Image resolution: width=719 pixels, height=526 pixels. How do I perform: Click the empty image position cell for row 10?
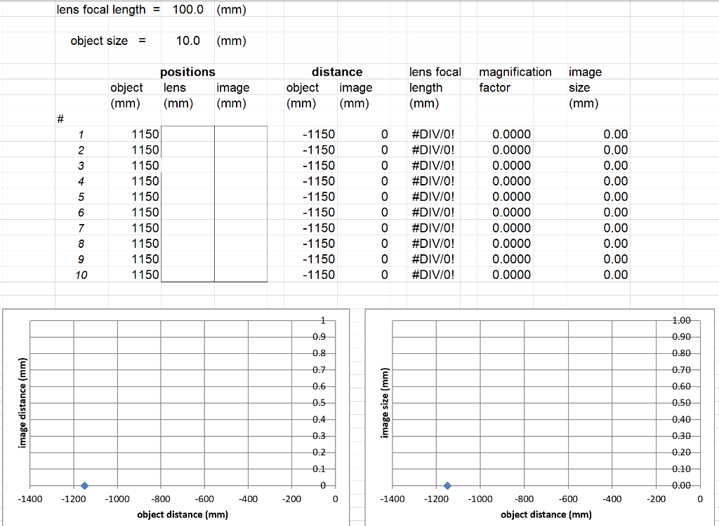pyautogui.click(x=239, y=275)
